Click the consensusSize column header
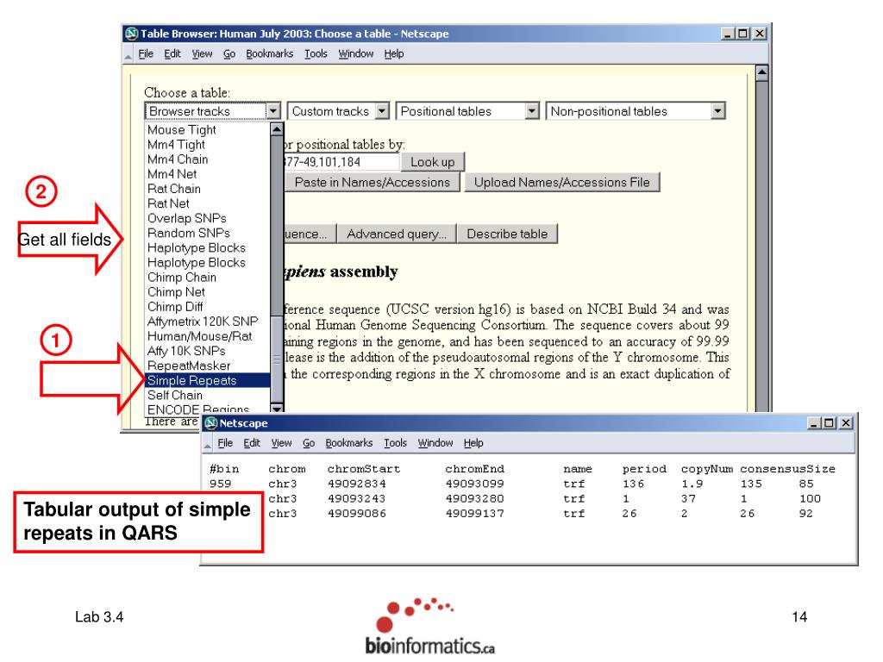The image size is (883, 662). click(x=787, y=469)
